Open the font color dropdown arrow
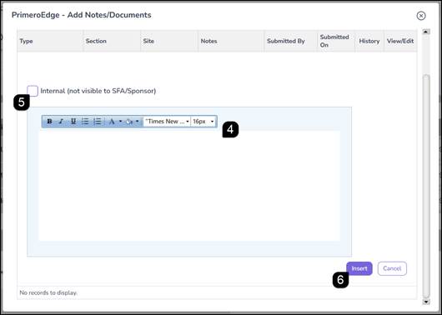Viewport: 442px width, 315px height. click(x=120, y=122)
